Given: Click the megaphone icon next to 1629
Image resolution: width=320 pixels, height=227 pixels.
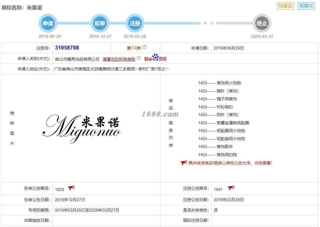Looking at the screenshot, I should click(71, 188).
